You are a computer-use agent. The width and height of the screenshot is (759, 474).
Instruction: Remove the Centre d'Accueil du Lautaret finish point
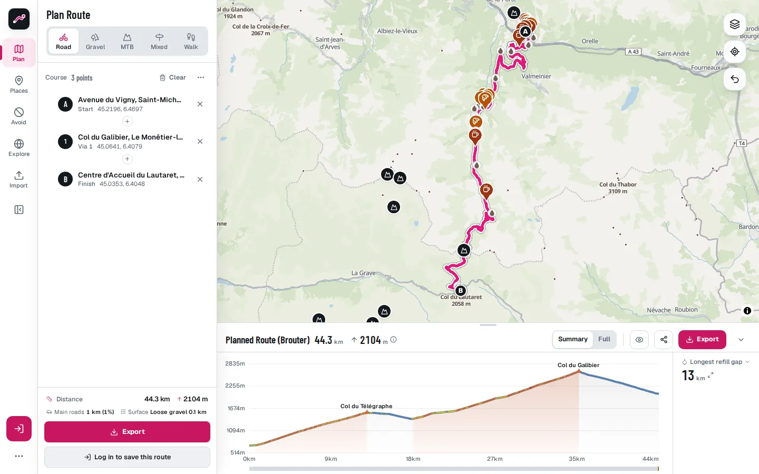pyautogui.click(x=200, y=180)
